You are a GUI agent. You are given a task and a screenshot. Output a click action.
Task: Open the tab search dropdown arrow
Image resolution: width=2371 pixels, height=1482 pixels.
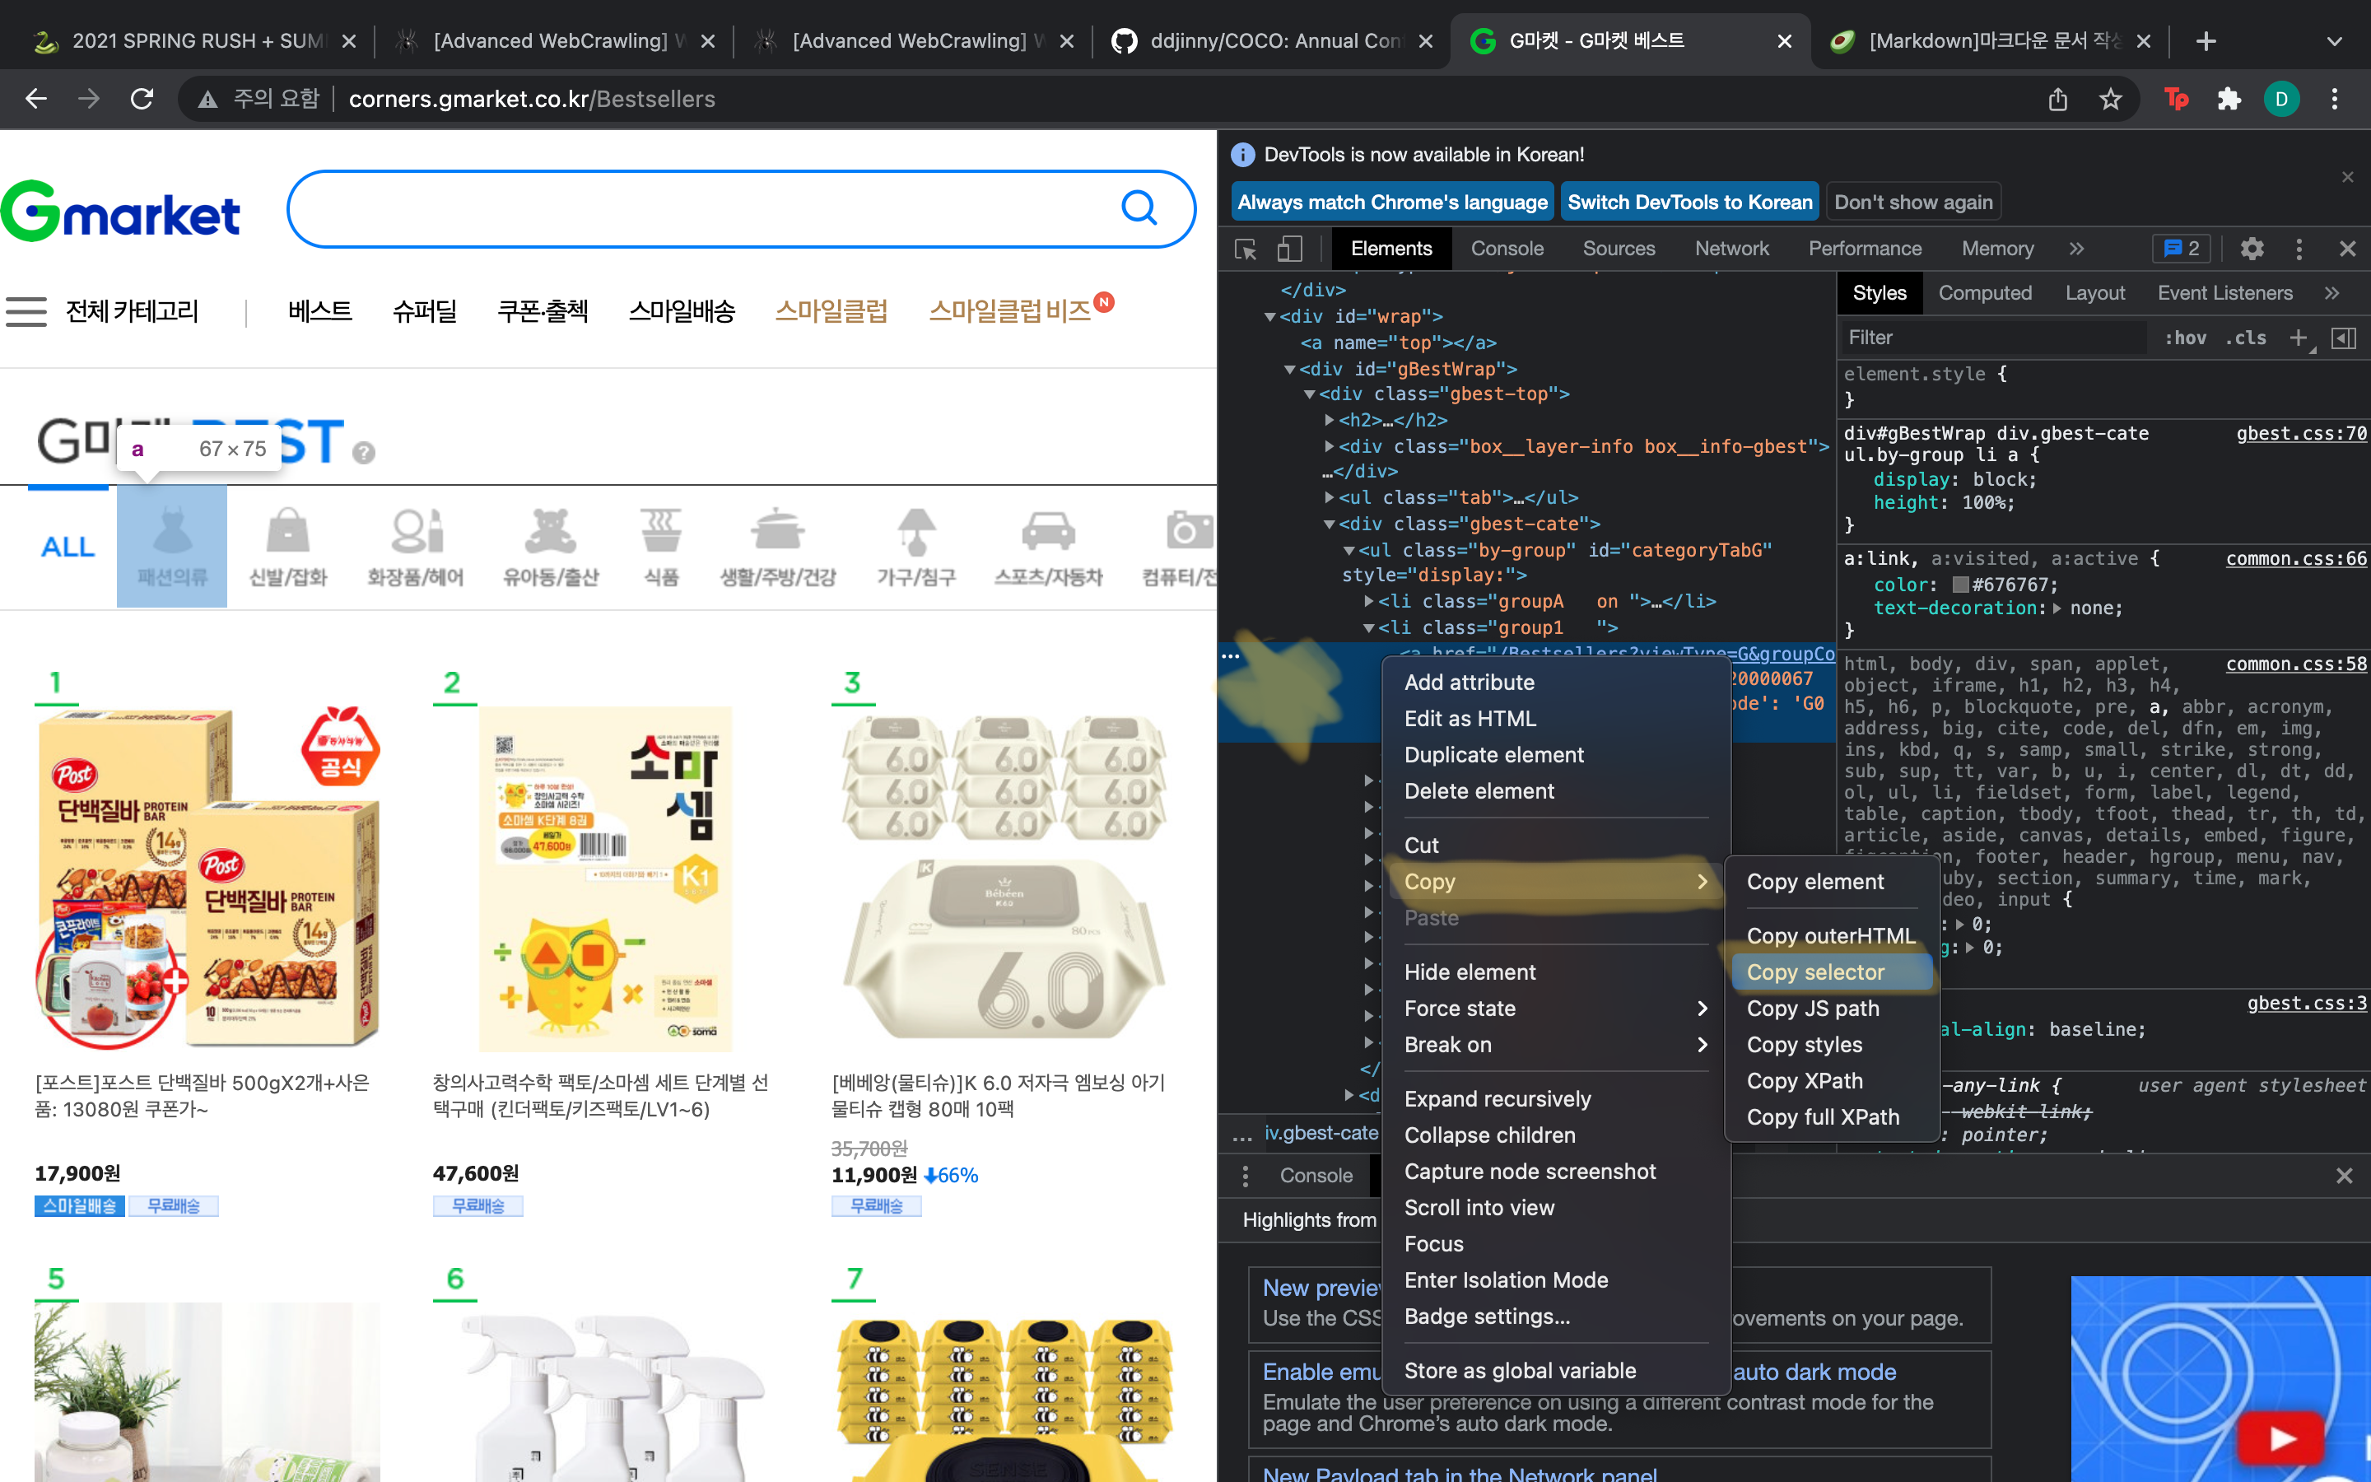click(x=2335, y=41)
